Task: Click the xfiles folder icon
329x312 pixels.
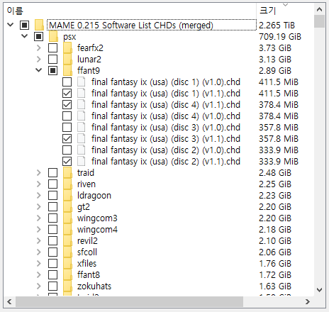Action: coord(67,263)
